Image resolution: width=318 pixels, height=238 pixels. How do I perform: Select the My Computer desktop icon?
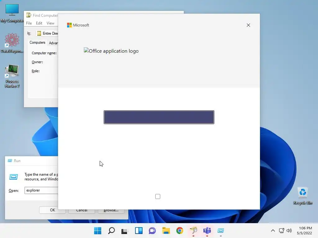tap(12, 13)
